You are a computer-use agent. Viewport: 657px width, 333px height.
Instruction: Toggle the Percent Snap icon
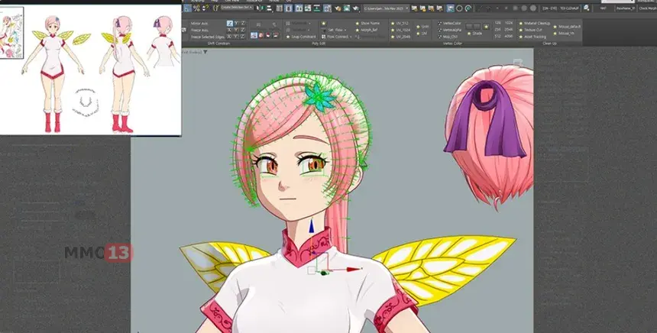(196, 8)
